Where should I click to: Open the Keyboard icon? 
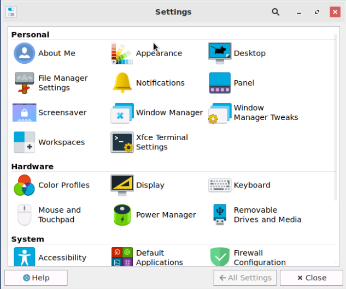(x=220, y=185)
